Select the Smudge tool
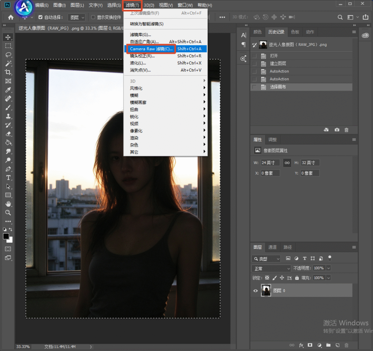 tap(8, 152)
